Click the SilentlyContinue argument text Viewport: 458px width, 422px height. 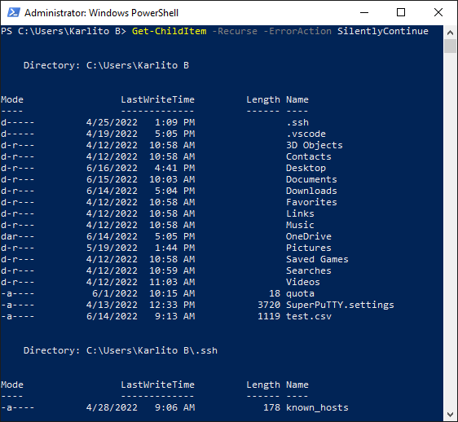tap(383, 31)
